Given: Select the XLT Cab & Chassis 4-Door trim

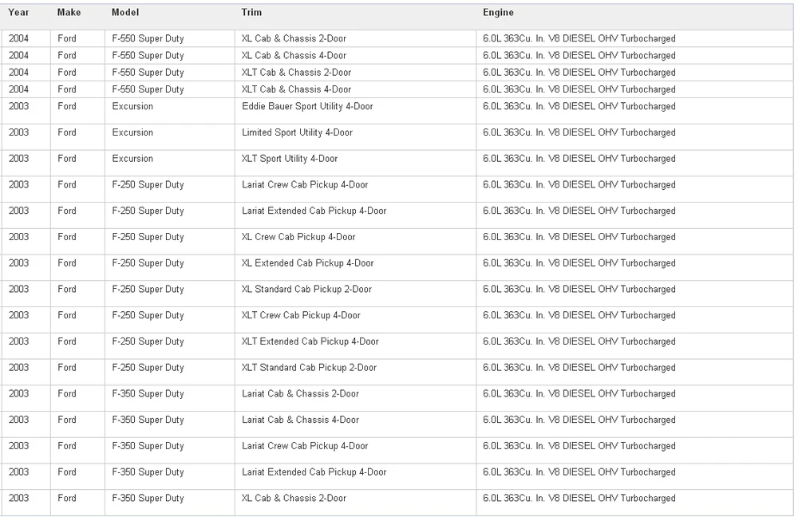Looking at the screenshot, I should point(296,89).
